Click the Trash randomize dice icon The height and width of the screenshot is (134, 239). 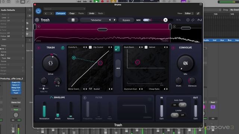[x=73, y=20]
